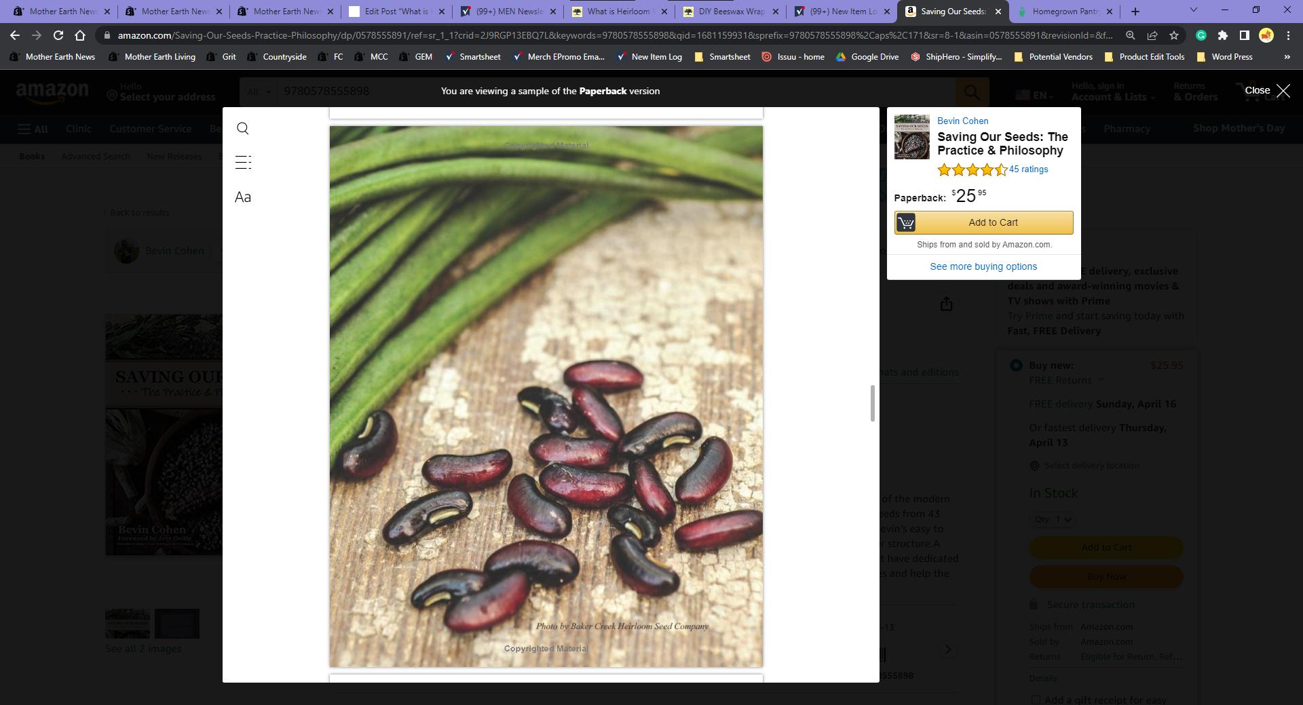Close the Saving Our Seeds tab

click(x=998, y=12)
